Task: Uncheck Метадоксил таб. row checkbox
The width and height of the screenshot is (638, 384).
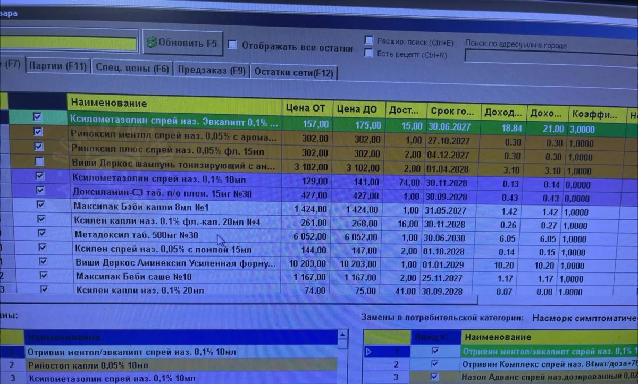Action: tap(42, 233)
